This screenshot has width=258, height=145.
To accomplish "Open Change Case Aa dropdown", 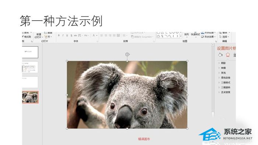I will [86, 35].
